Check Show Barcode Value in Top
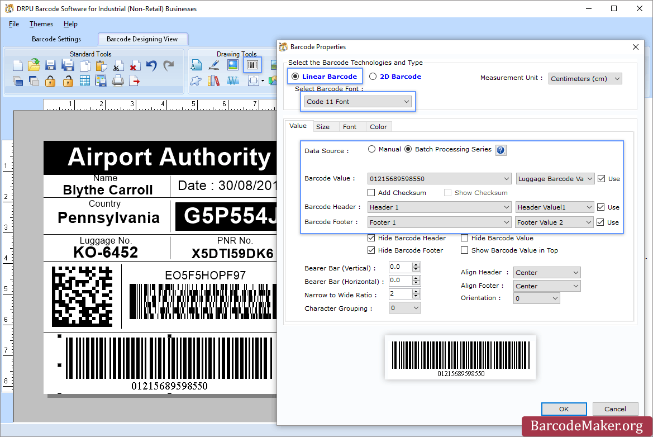 (464, 250)
